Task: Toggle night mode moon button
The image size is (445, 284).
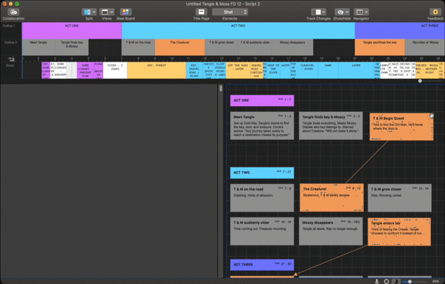Action: point(395,281)
